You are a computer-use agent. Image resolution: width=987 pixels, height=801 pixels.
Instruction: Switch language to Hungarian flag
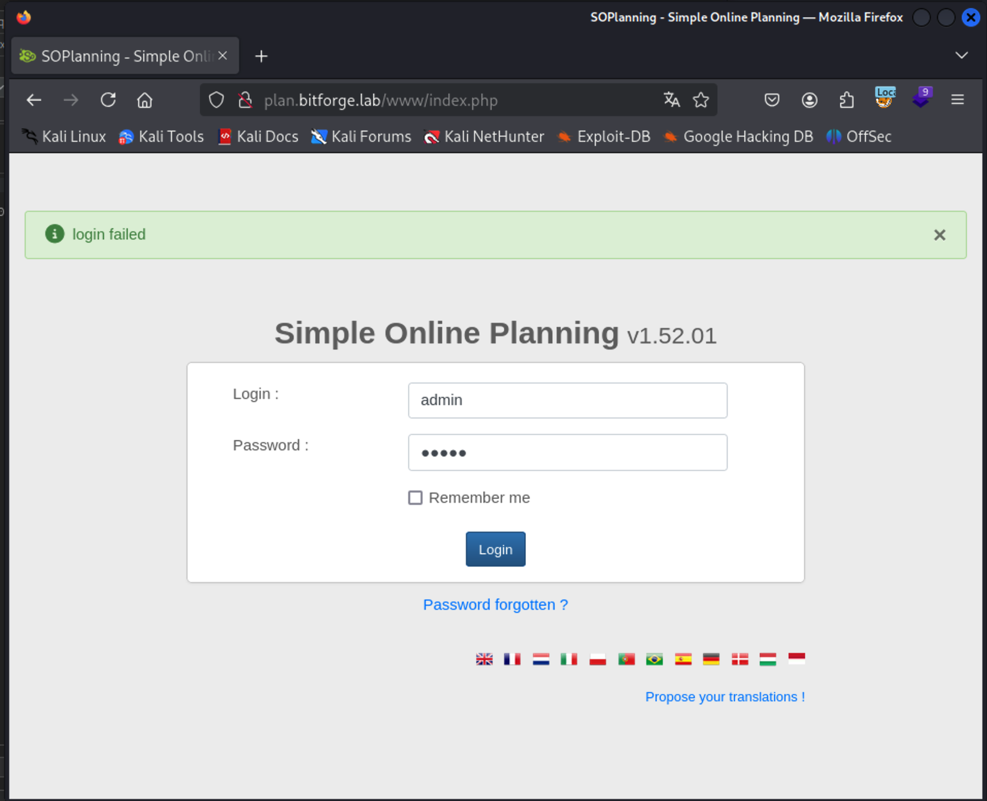coord(768,659)
